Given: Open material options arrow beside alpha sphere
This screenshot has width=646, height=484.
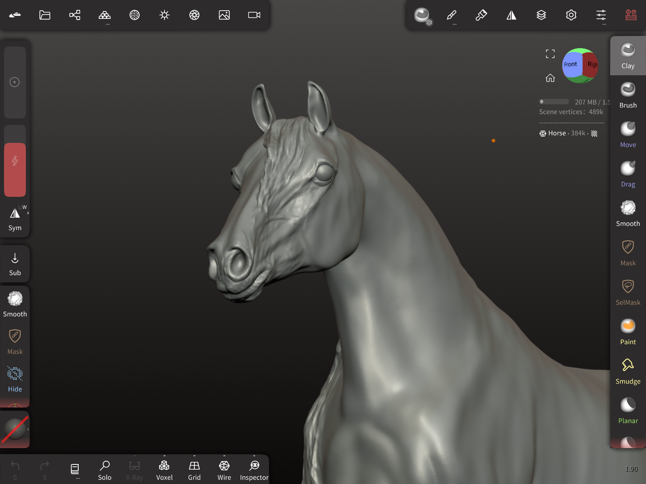Looking at the screenshot, I should coord(28,429).
